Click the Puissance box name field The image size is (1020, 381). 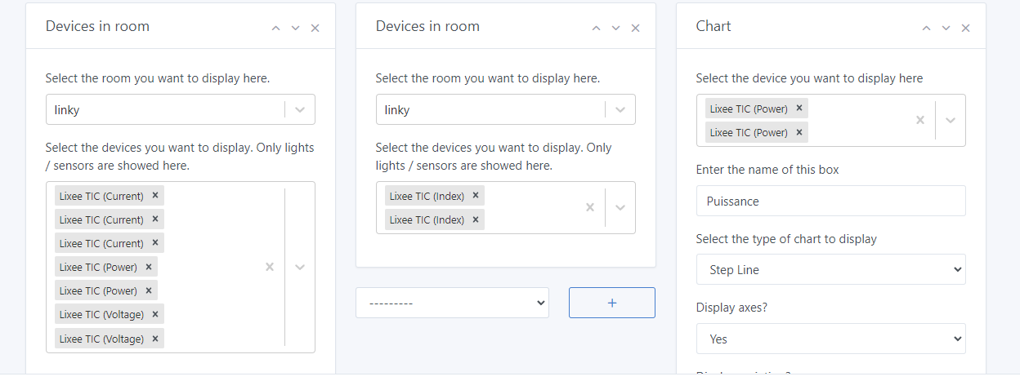830,201
